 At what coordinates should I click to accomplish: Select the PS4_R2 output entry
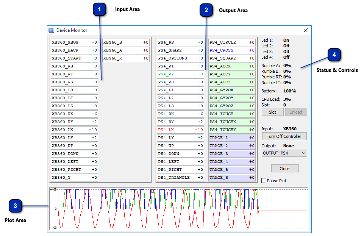180,74
